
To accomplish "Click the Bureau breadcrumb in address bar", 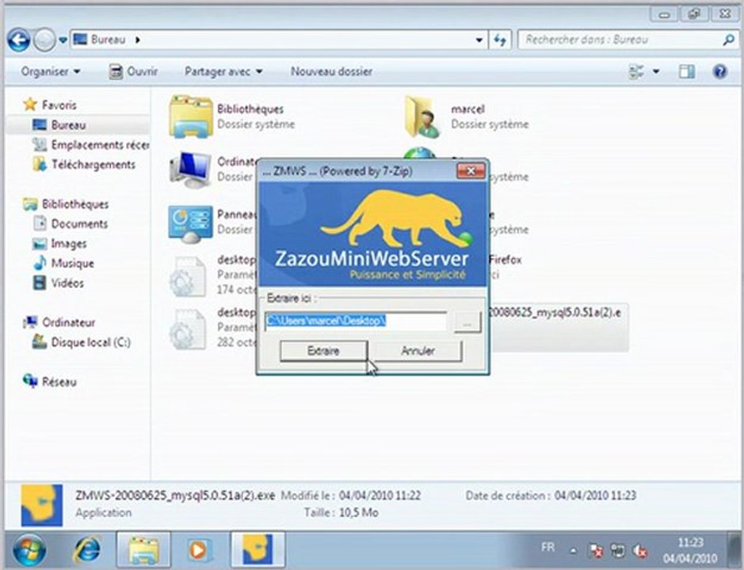I will tap(108, 40).
